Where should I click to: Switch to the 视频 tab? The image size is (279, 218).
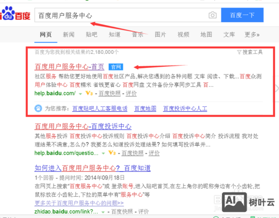click(x=184, y=34)
